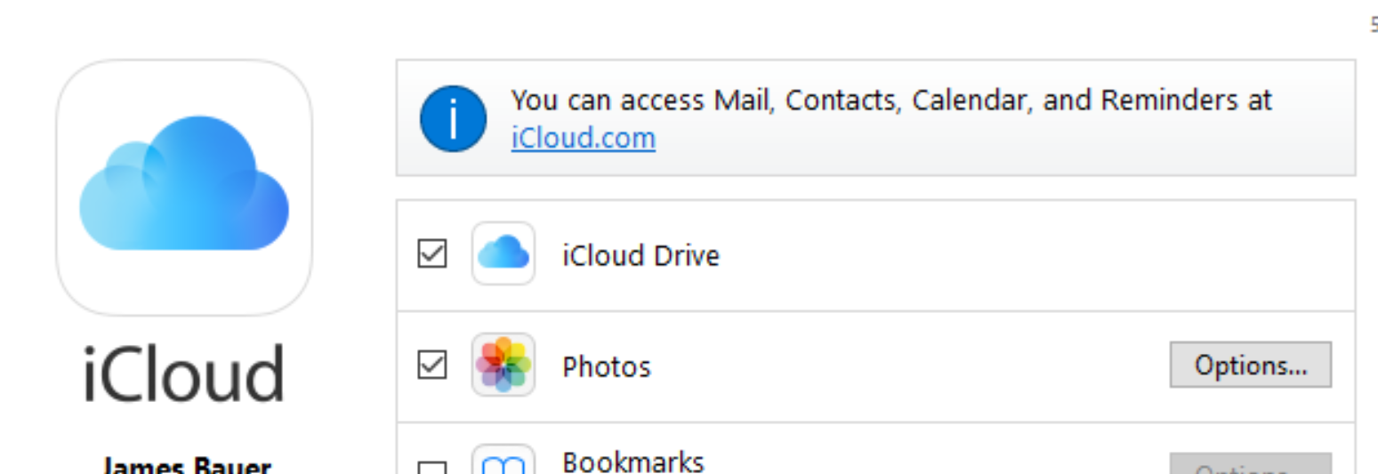Image resolution: width=1378 pixels, height=474 pixels.
Task: Select the Photos label text
Action: pos(607,366)
